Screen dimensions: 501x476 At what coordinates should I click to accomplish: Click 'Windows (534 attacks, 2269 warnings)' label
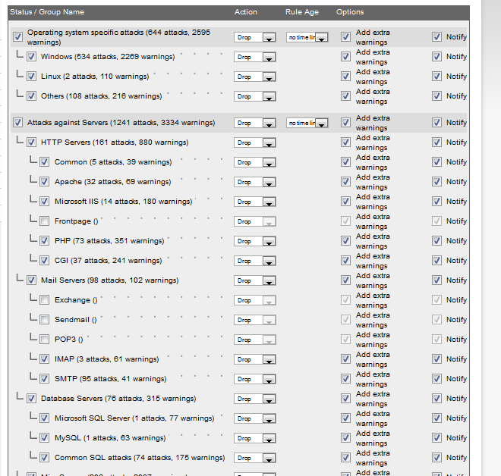coord(108,57)
